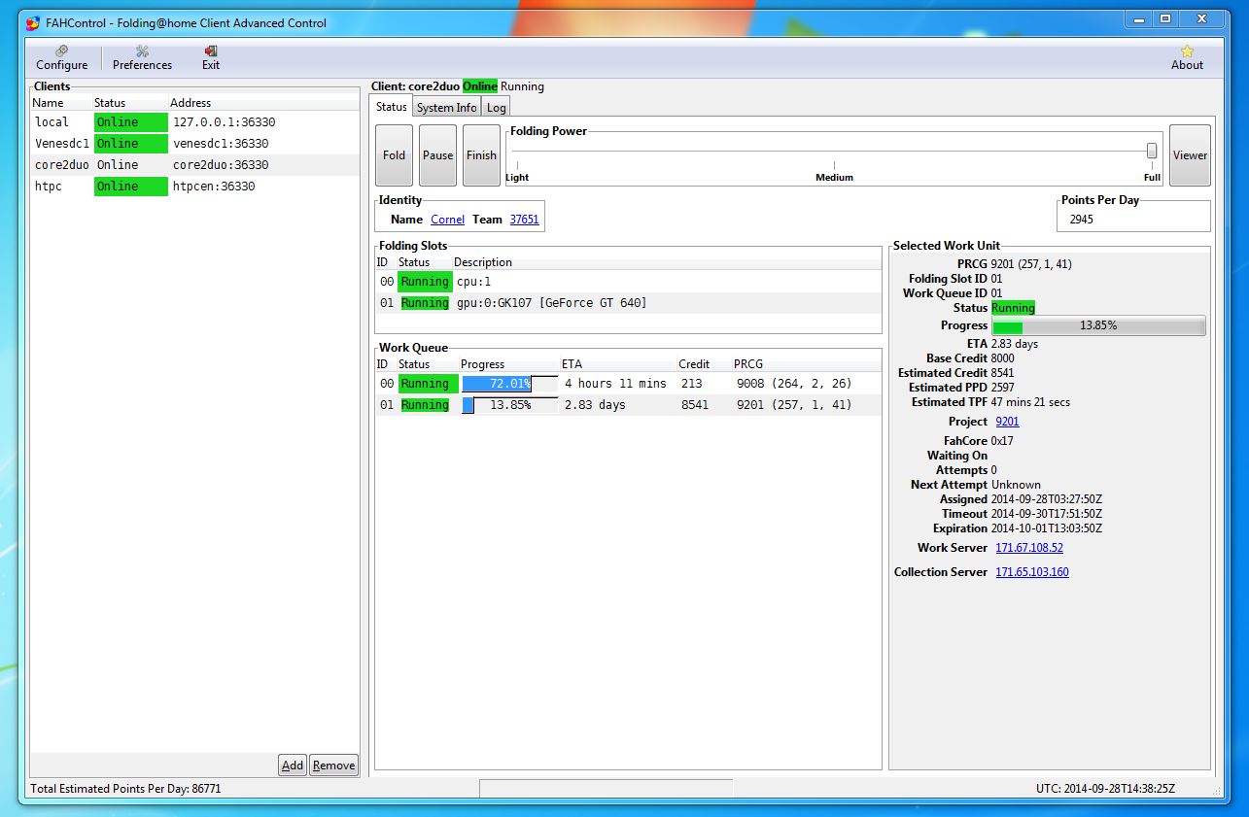The width and height of the screenshot is (1249, 817).
Task: Click the UTC time in status bar
Action: pos(1105,789)
